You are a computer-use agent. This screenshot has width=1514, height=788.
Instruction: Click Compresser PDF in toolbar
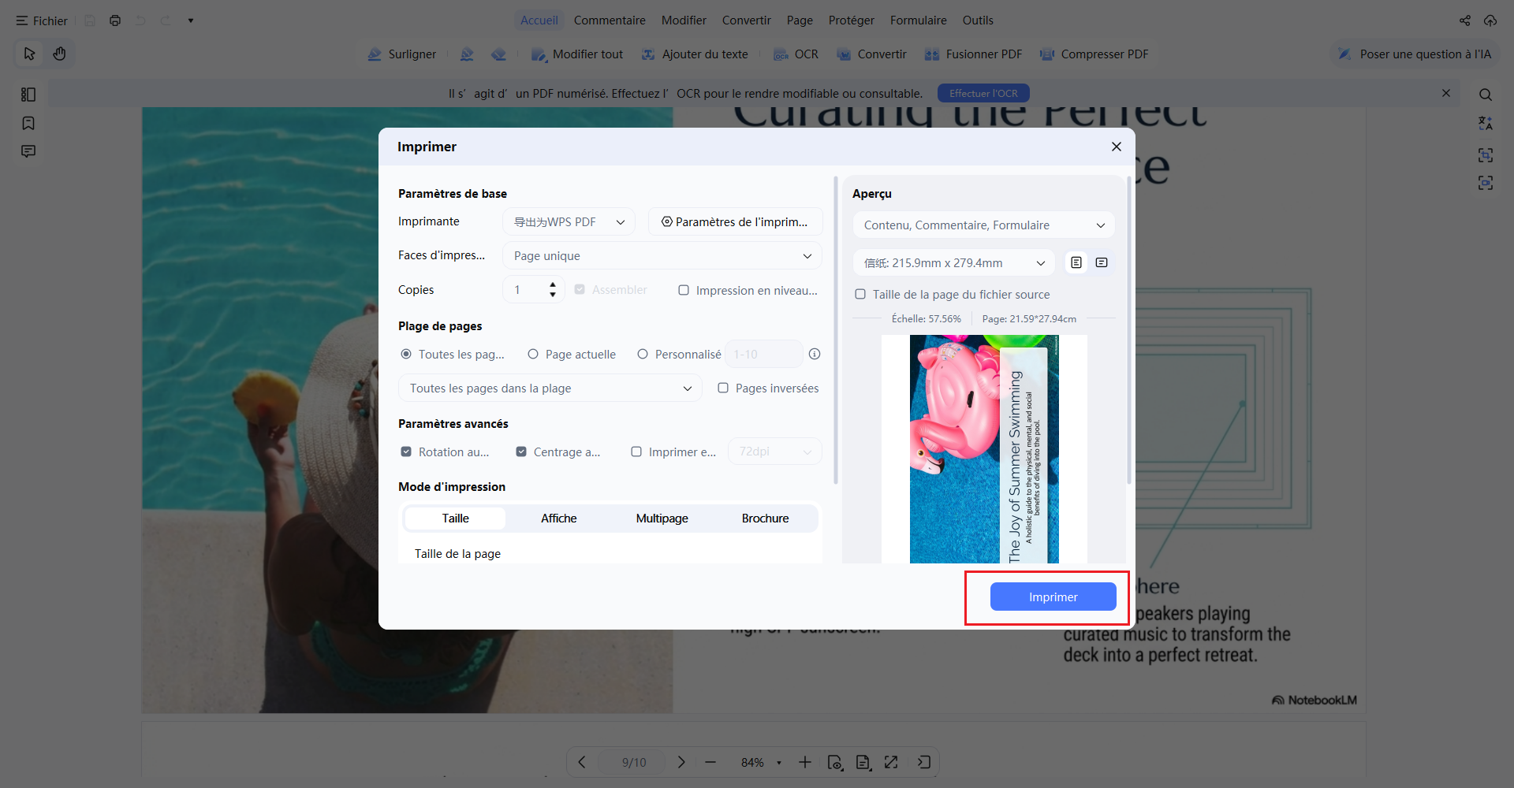pos(1094,54)
